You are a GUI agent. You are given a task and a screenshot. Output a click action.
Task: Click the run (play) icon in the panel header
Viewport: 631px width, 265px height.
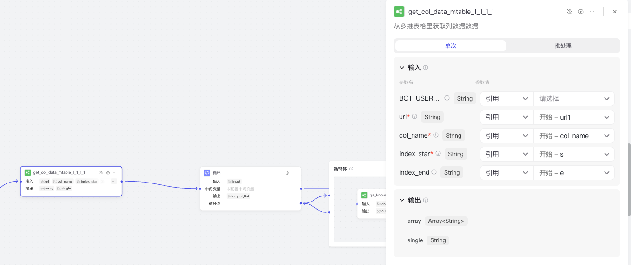(x=581, y=12)
